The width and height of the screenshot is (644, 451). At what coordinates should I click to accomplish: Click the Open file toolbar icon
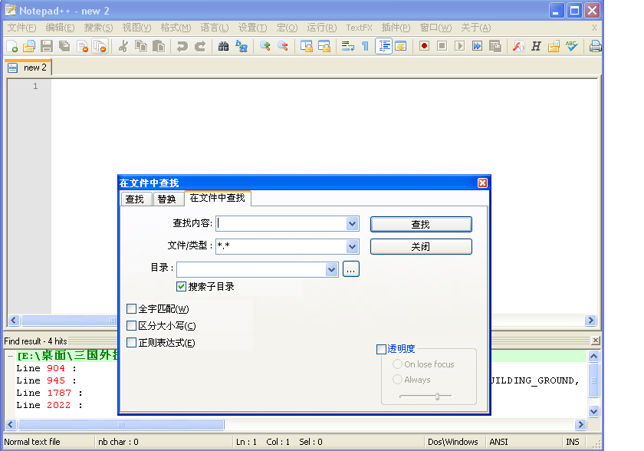coord(29,46)
